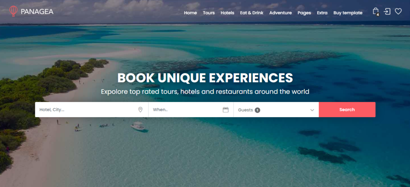
Task: Open the Hotels menu
Action: 227,13
